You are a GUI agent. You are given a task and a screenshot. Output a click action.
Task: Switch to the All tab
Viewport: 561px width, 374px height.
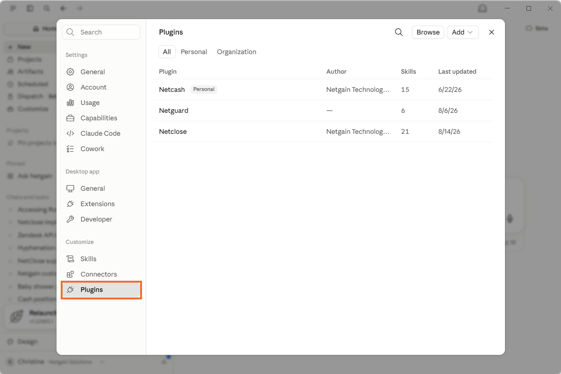click(167, 52)
